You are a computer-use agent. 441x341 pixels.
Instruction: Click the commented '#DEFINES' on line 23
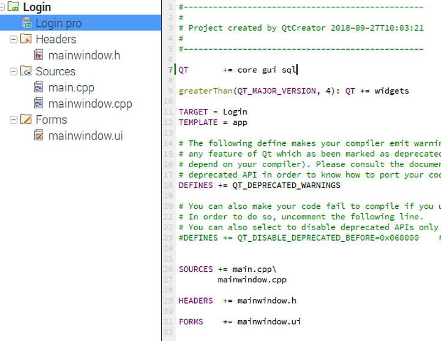click(198, 238)
